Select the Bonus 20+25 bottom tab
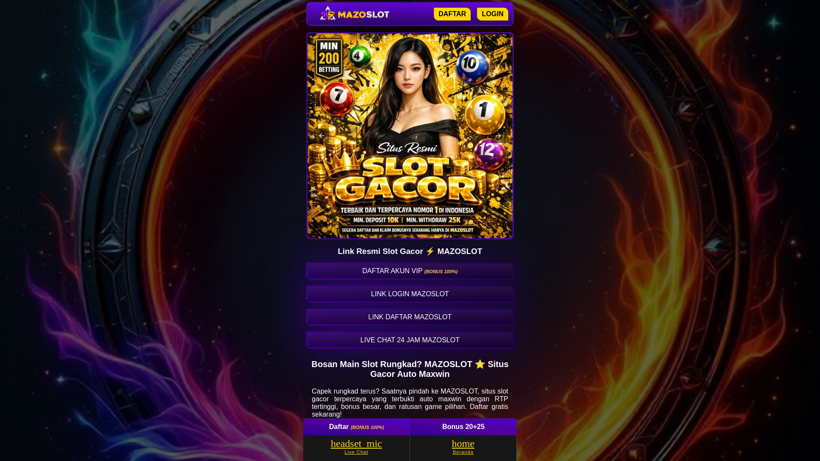The height and width of the screenshot is (461, 820). (x=463, y=427)
